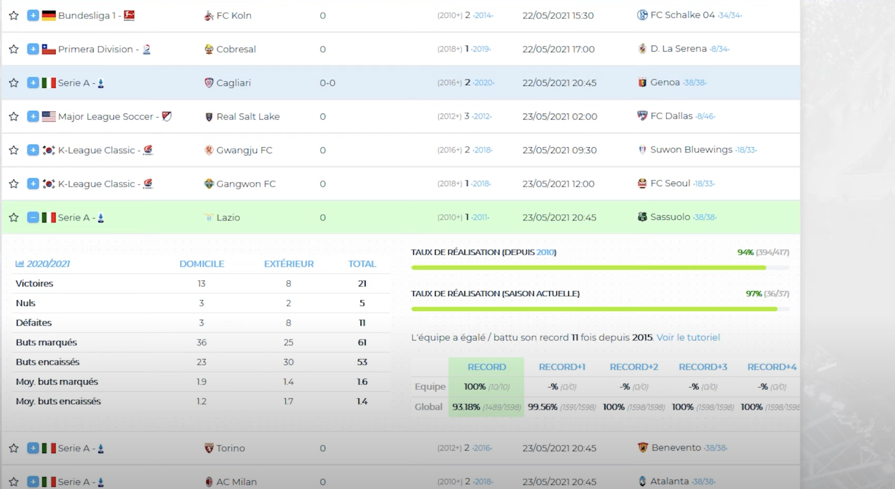Click the chart icon beside 2020/2021

click(19, 264)
